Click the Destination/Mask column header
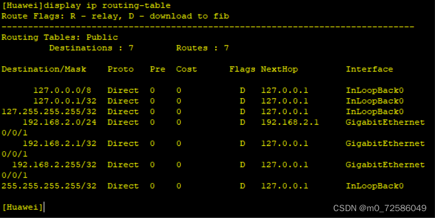This screenshot has width=435, height=218. pyautogui.click(x=46, y=69)
